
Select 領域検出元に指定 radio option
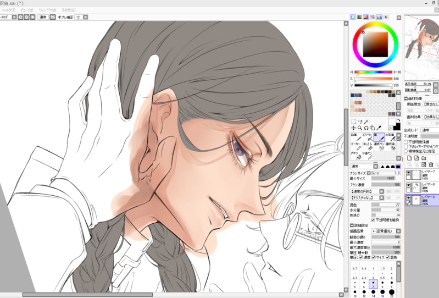(406, 151)
